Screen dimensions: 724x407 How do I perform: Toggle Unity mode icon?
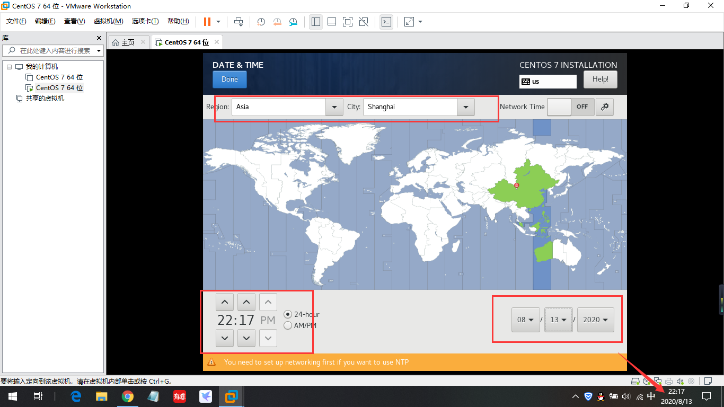(364, 22)
